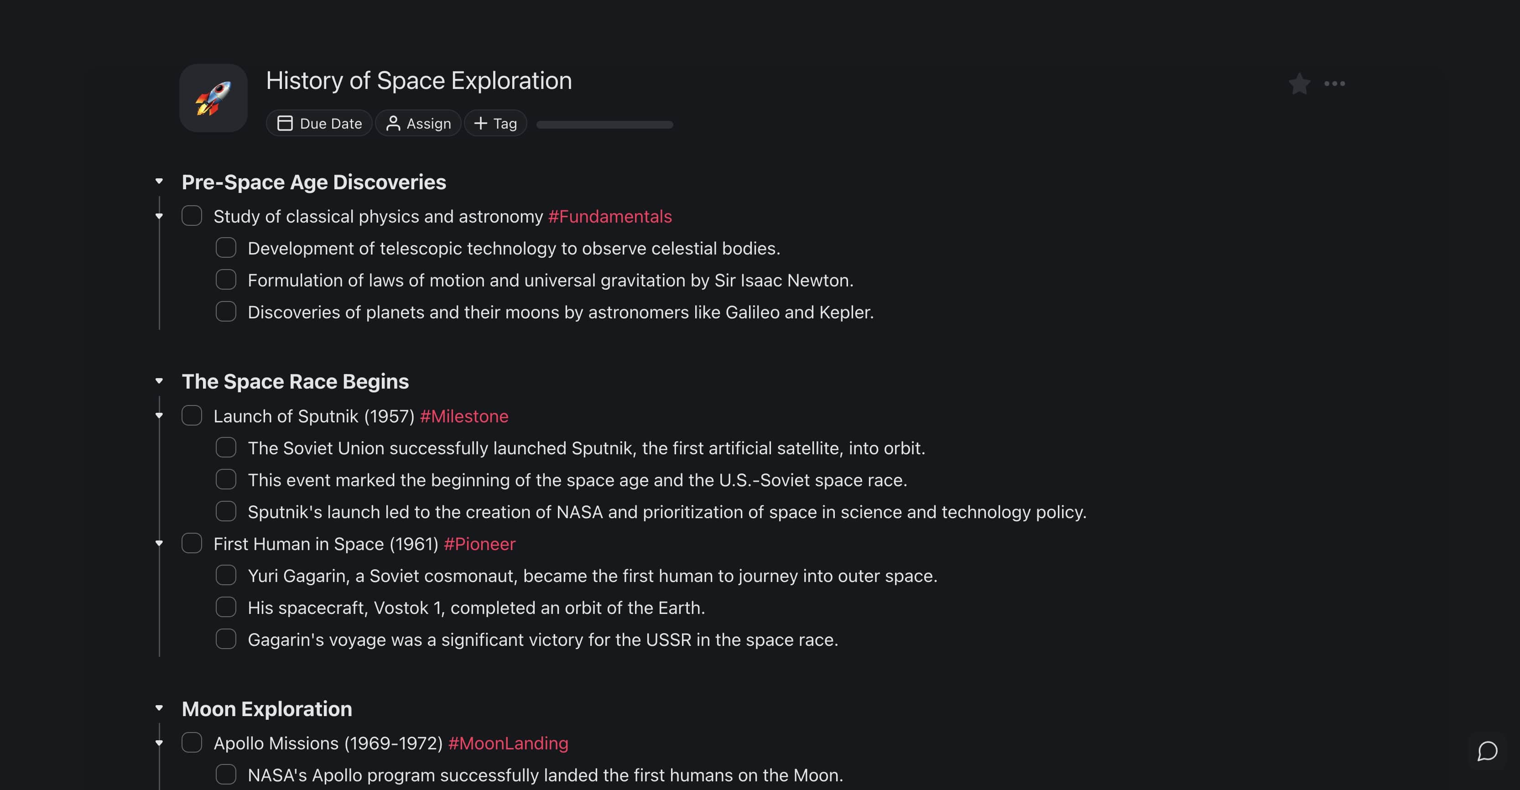Click the Assign person button
Screen dimensions: 1520x790
(x=418, y=123)
